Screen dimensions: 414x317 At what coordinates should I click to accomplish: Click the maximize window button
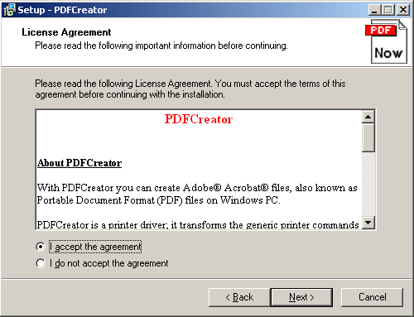click(388, 10)
